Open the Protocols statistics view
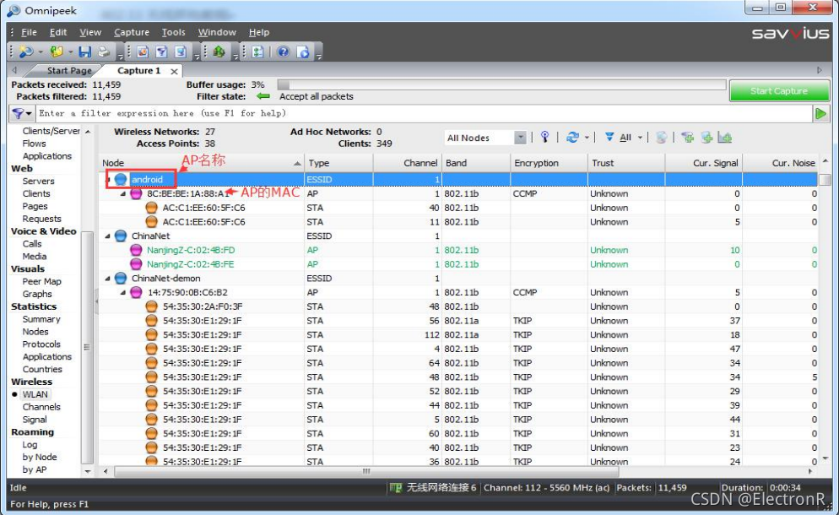This screenshot has height=515, width=839. point(41,344)
